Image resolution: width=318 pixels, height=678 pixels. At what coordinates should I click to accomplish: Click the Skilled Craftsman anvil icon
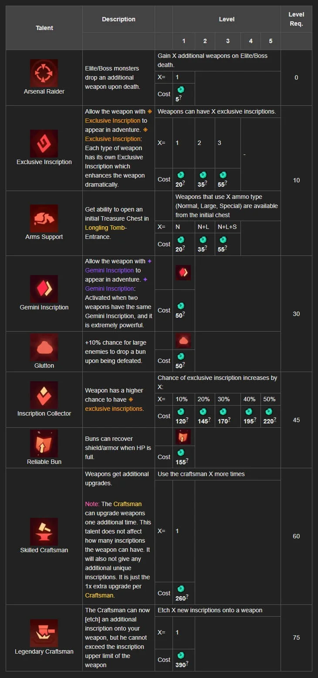[44, 531]
